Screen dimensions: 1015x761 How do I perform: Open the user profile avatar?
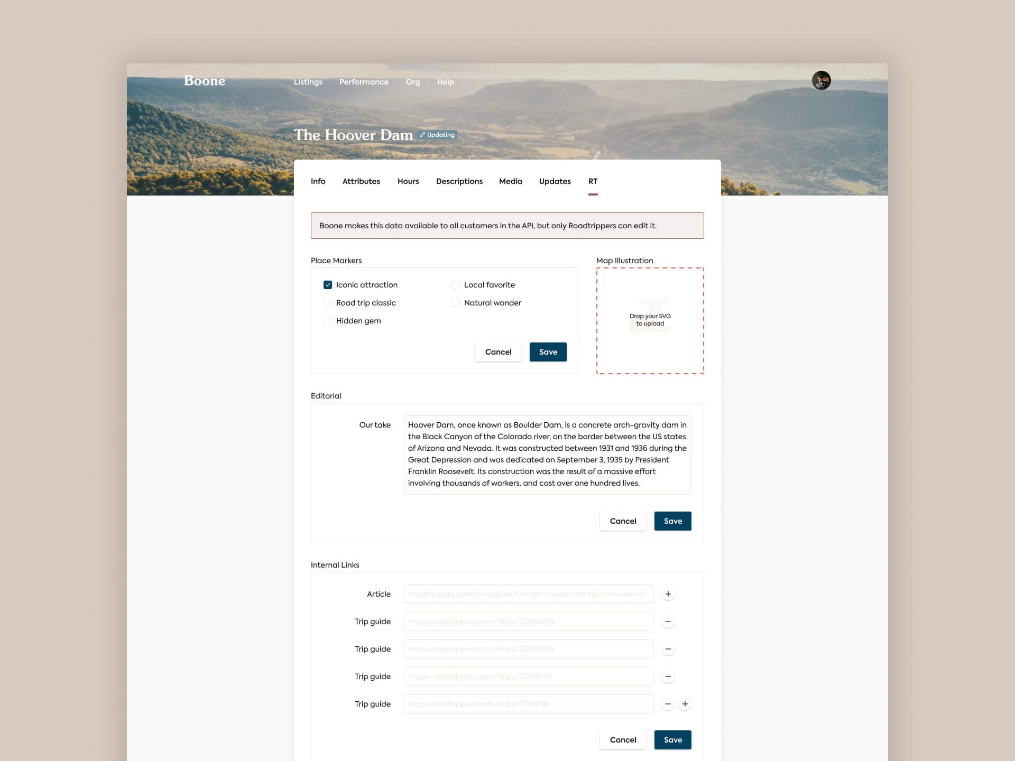coord(821,80)
